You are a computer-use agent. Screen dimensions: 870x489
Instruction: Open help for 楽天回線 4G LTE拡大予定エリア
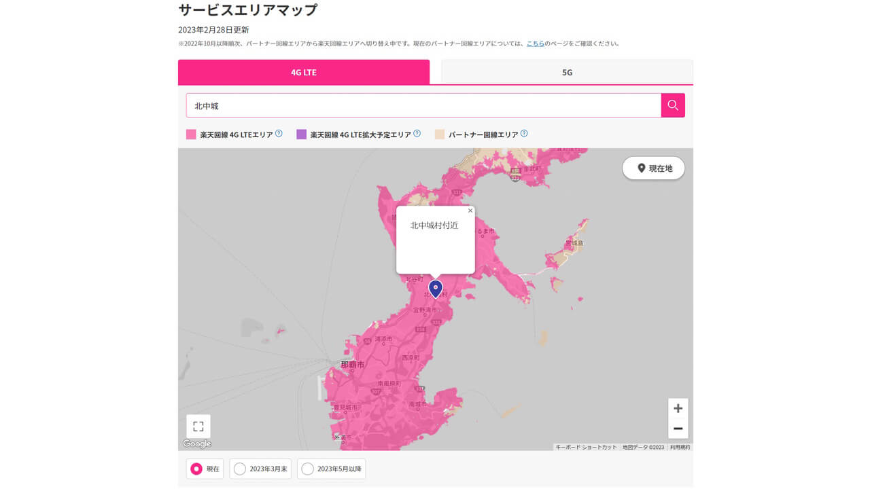coord(417,133)
